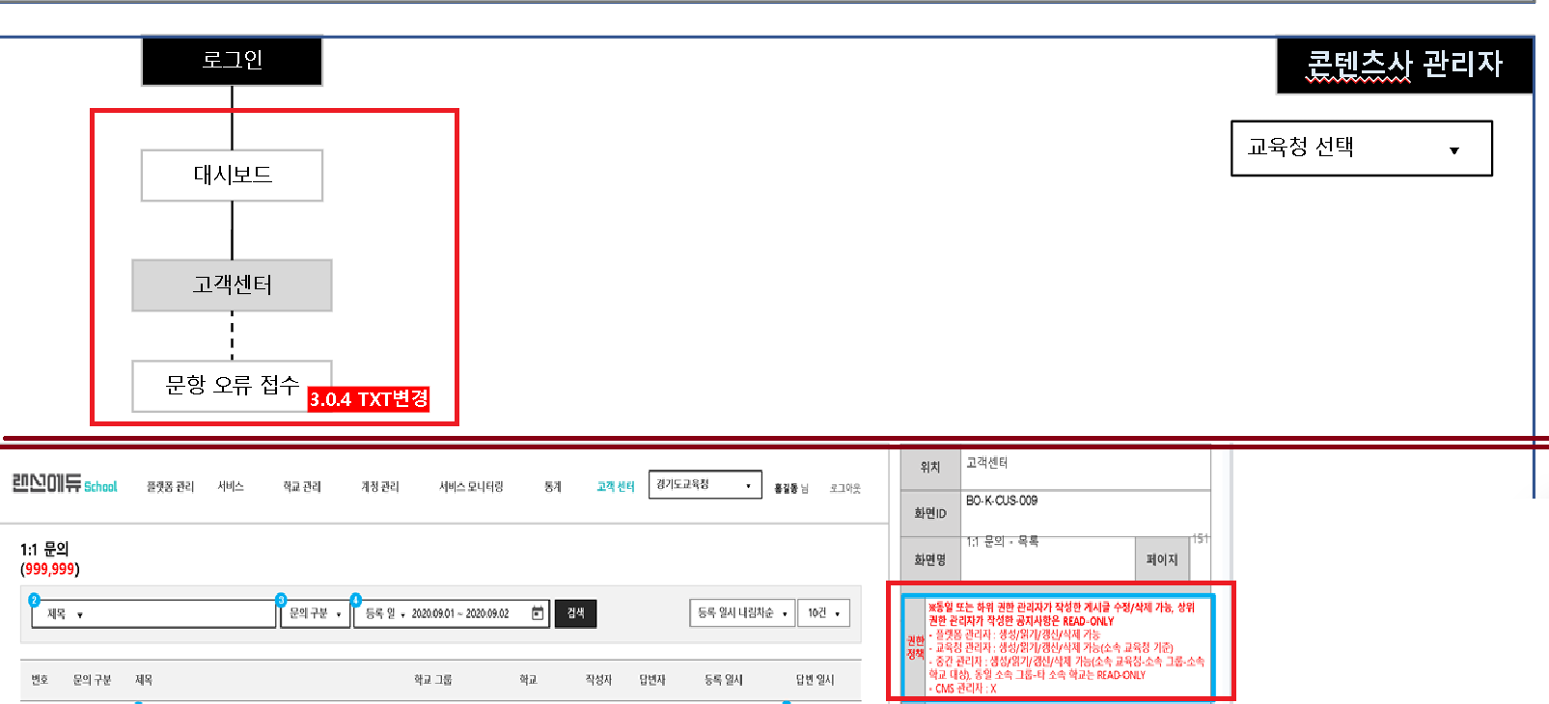
Task: Expand the 경기도교육청 selector
Action: tap(705, 485)
